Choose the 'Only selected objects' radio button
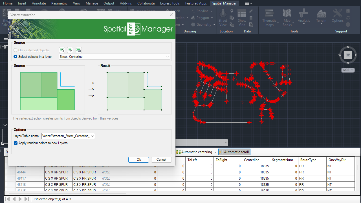The width and height of the screenshot is (361, 203). pyautogui.click(x=16, y=50)
